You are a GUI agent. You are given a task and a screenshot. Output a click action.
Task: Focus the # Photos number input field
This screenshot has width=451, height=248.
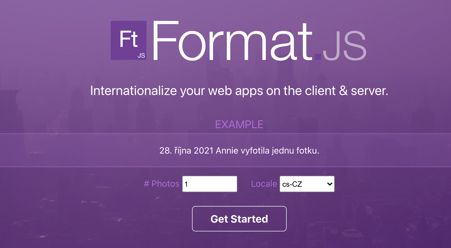pos(209,184)
